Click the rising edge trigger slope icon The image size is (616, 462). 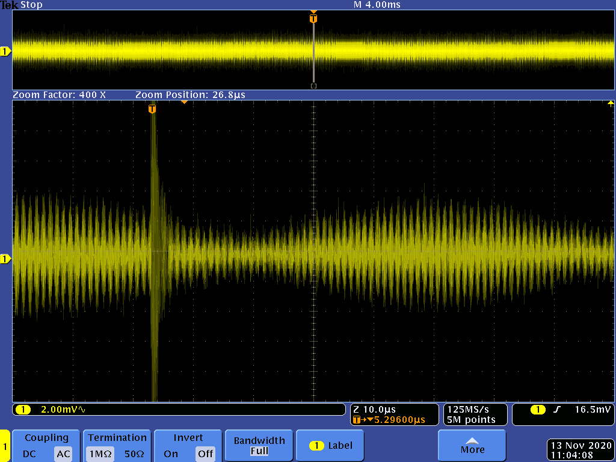click(x=557, y=410)
